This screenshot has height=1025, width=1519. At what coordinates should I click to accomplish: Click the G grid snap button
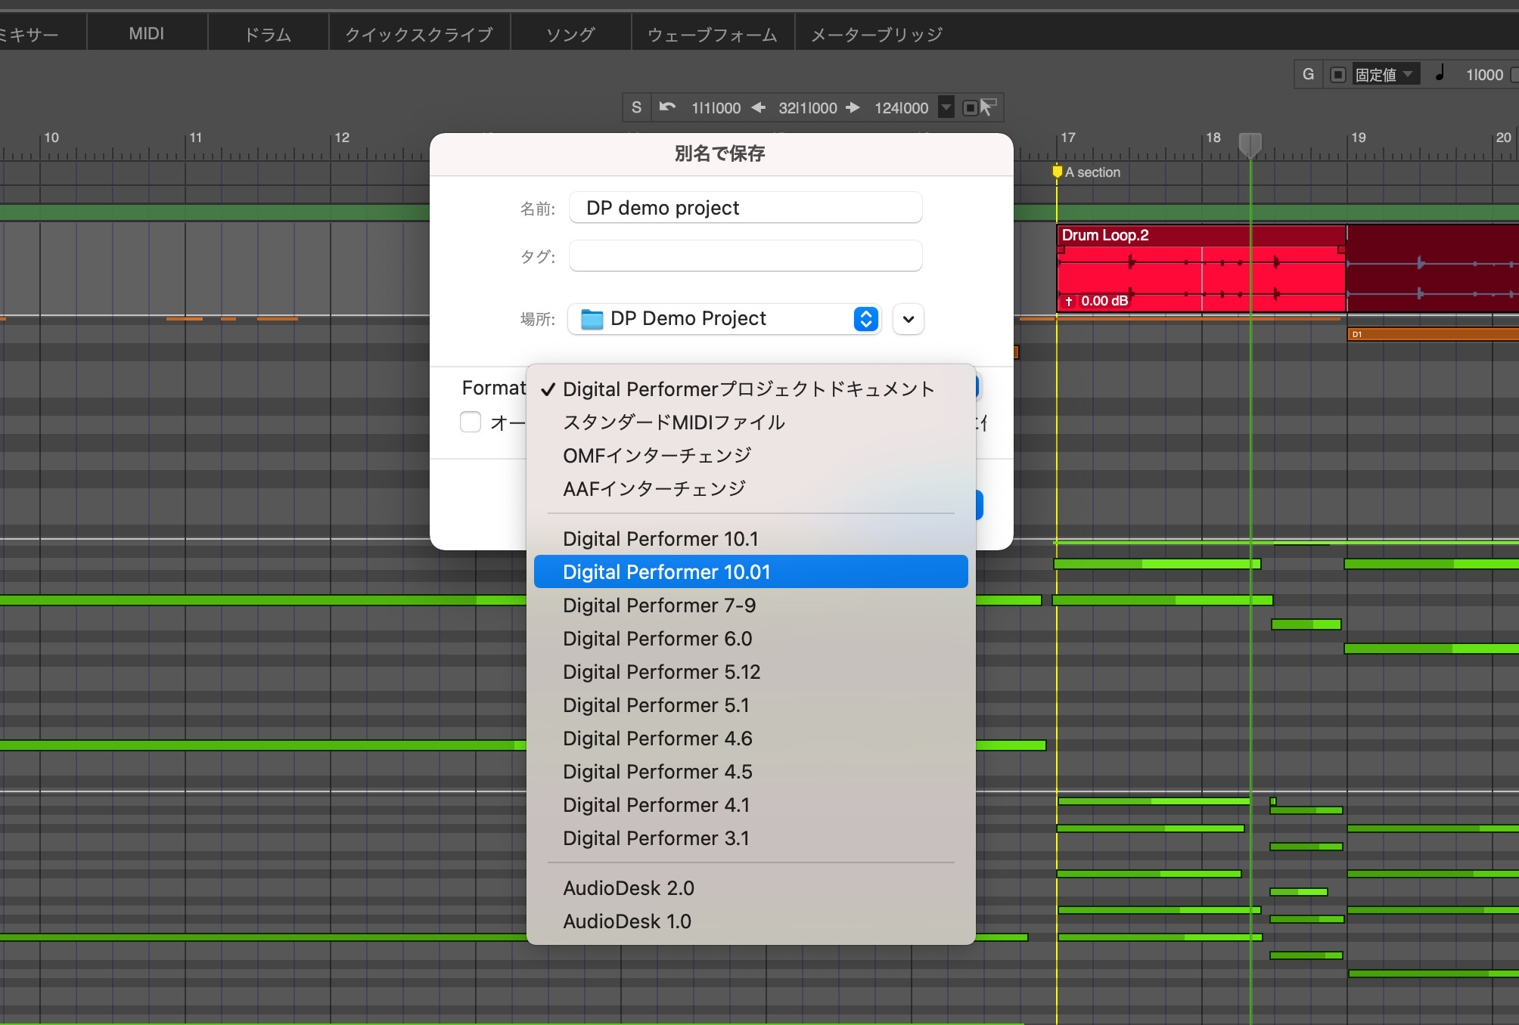1308,74
